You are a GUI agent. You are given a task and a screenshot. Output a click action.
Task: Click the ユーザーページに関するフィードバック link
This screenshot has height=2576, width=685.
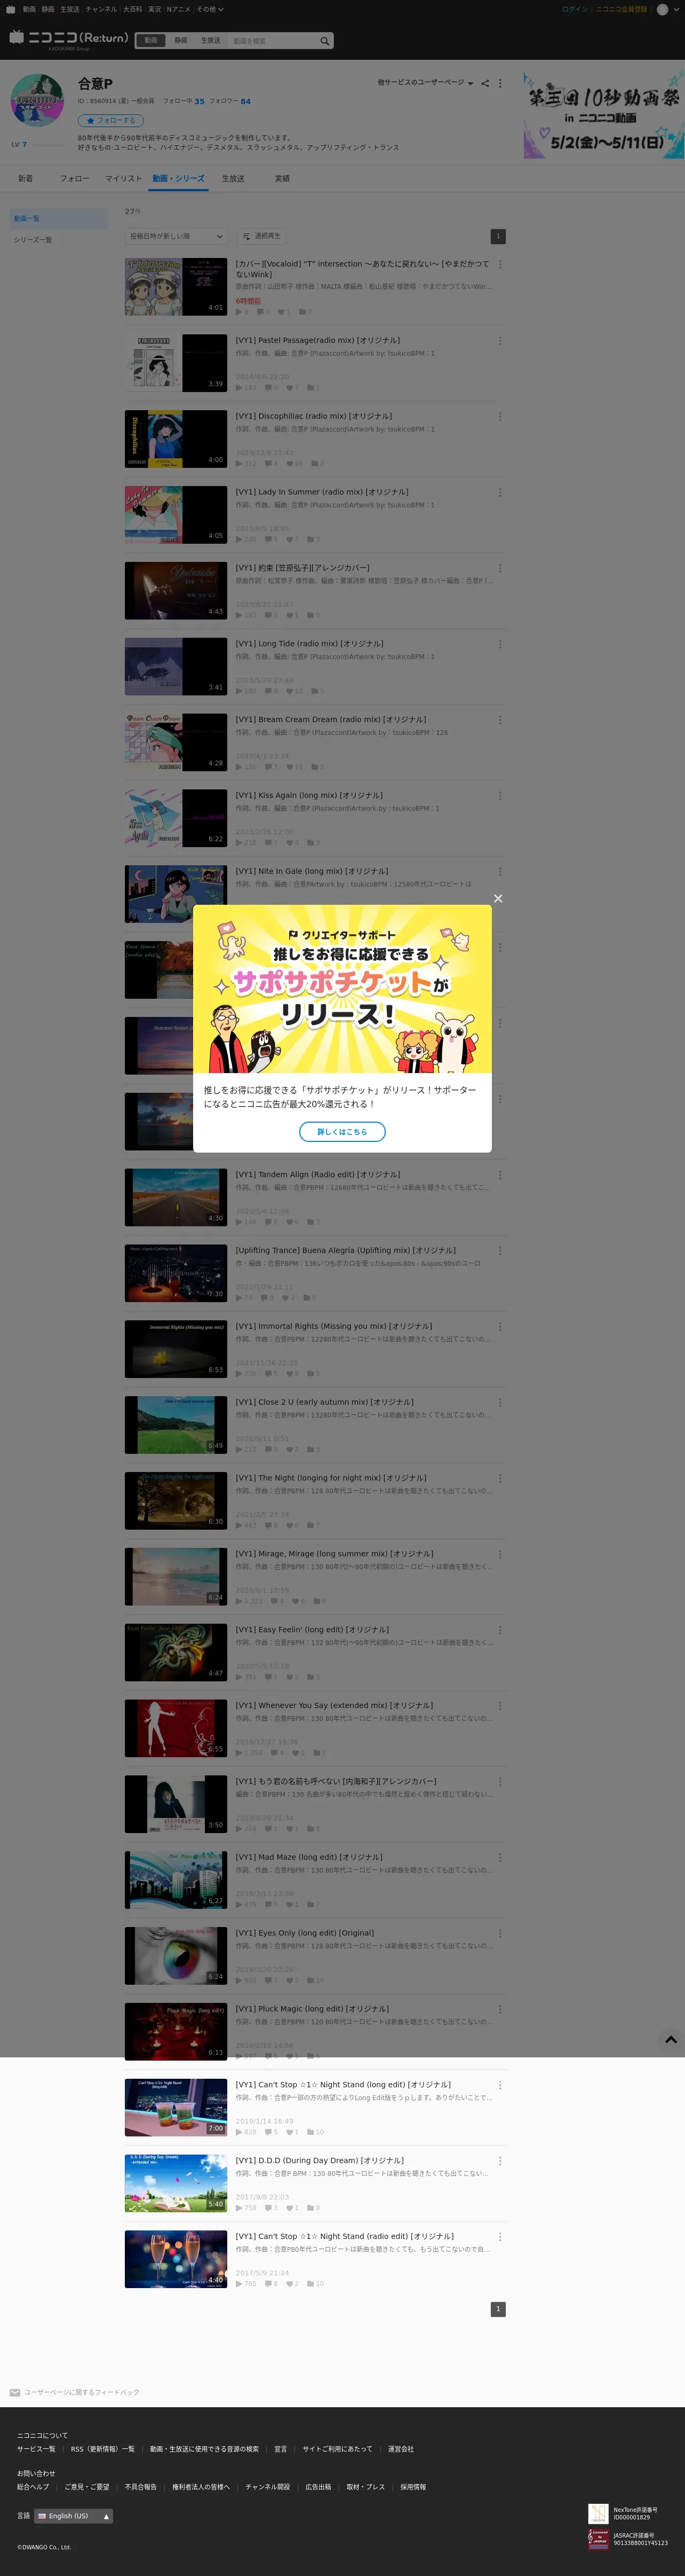(x=82, y=2393)
